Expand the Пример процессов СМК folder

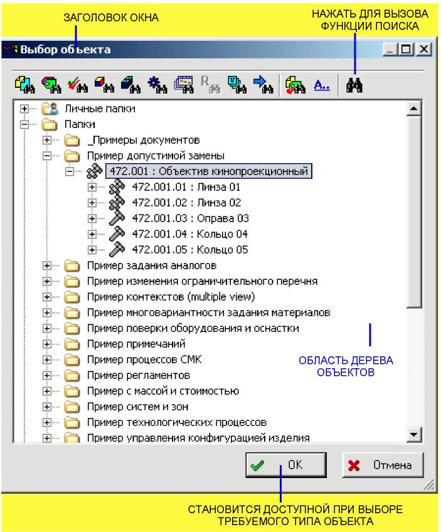tap(47, 359)
